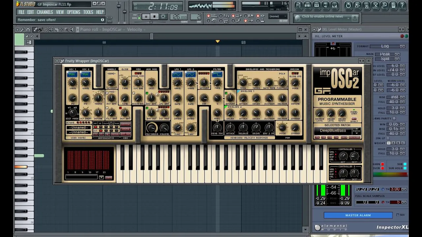The image size is (422, 237).
Task: Arm the record button
Action: (x=163, y=16)
